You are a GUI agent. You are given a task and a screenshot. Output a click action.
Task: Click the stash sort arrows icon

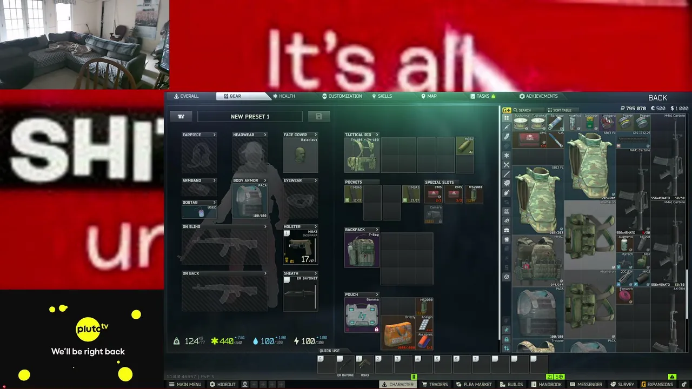pos(507,348)
